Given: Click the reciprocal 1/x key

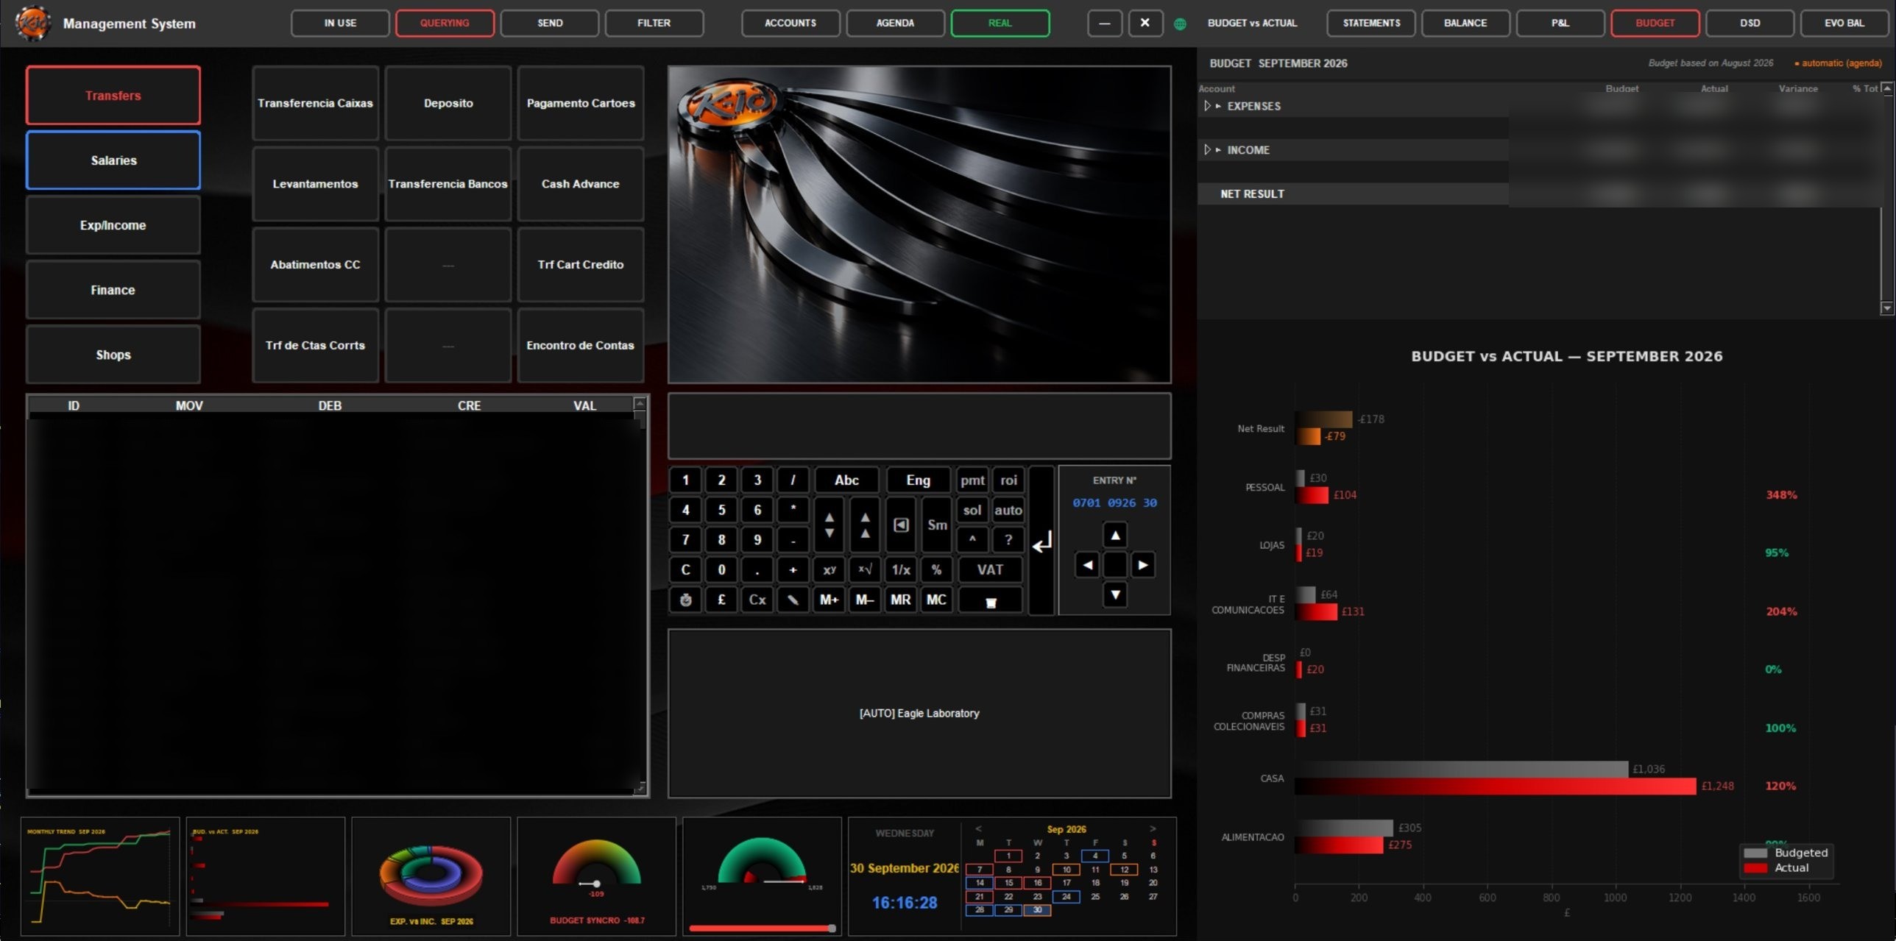Looking at the screenshot, I should pyautogui.click(x=901, y=569).
